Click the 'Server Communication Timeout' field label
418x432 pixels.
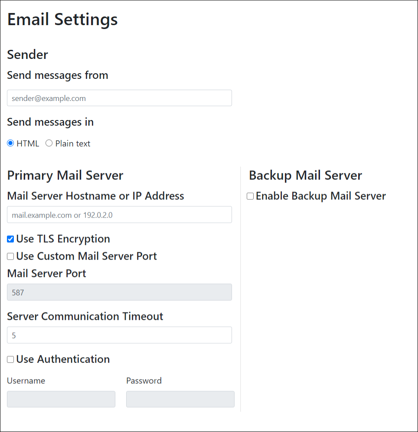coord(85,316)
